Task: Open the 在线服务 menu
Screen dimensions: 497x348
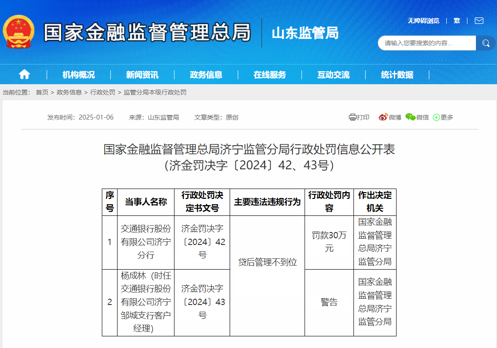Action: (270, 75)
